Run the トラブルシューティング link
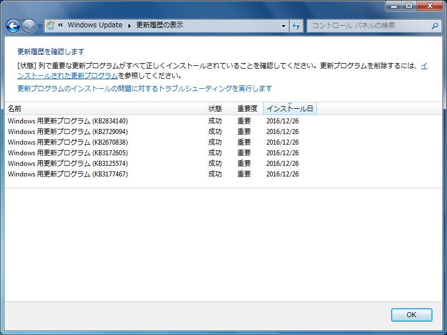Screen dimensions: 447x335 (x=145, y=89)
